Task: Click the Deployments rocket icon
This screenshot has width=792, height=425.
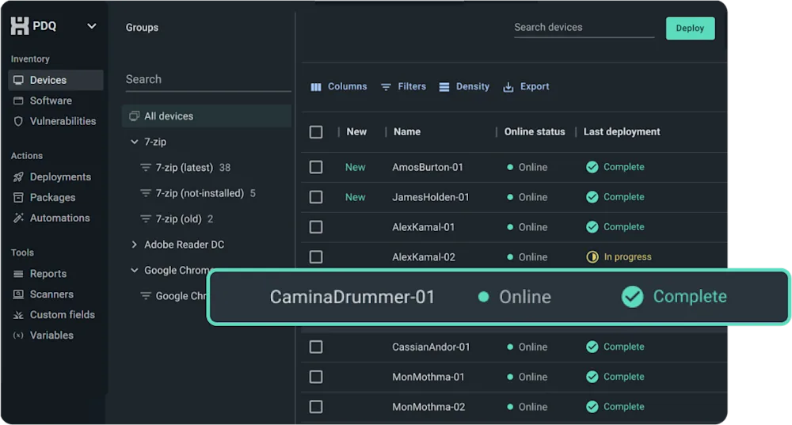Action: tap(18, 176)
